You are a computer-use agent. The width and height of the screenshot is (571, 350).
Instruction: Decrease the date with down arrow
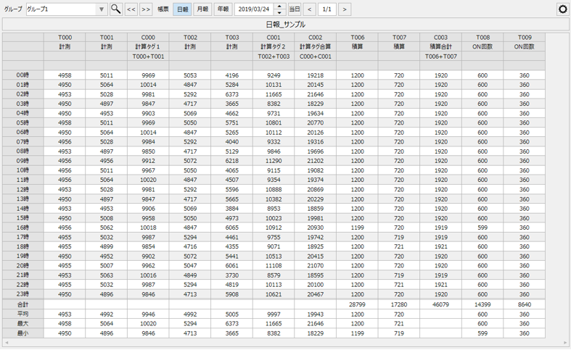(280, 13)
